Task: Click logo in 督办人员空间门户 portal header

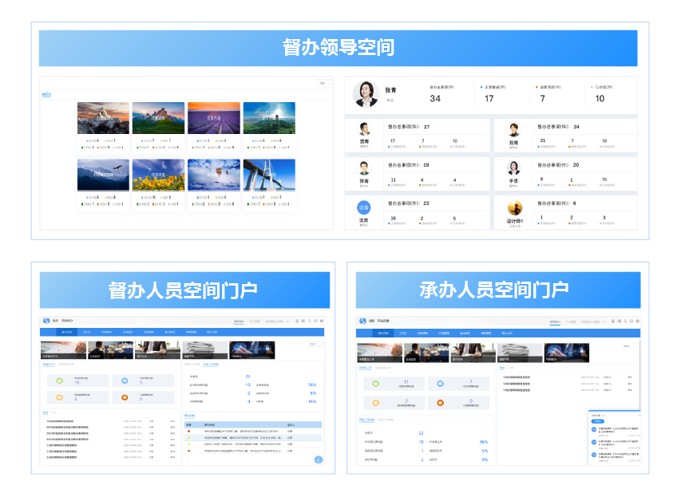Action: pyautogui.click(x=46, y=321)
